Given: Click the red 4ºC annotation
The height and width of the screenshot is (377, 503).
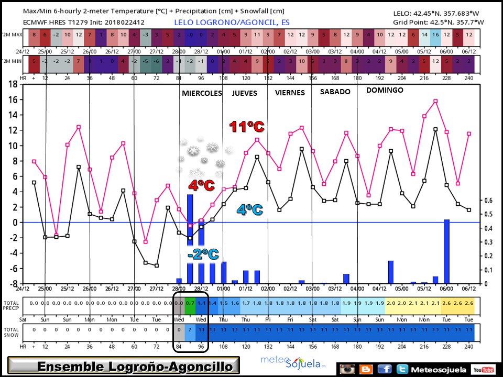Looking at the screenshot, I should pos(201,185).
